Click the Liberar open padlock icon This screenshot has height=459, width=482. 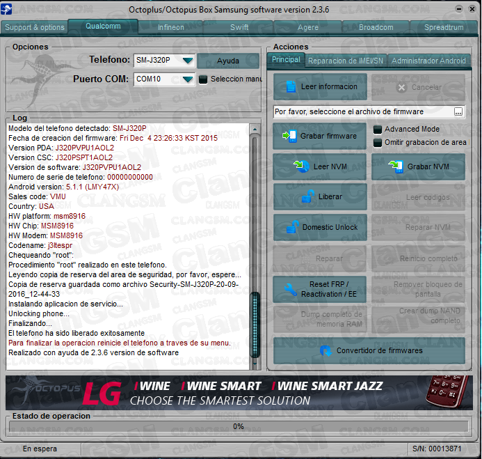(307, 196)
